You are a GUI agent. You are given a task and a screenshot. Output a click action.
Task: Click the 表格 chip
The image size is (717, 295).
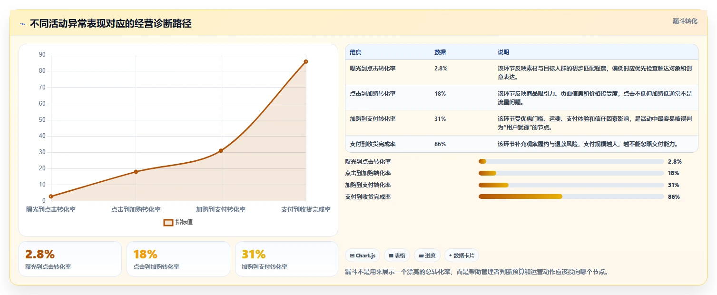click(397, 256)
